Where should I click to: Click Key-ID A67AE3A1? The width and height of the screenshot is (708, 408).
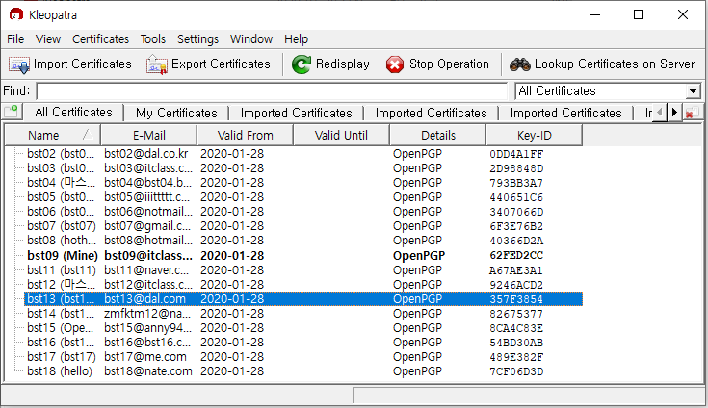pos(516,270)
